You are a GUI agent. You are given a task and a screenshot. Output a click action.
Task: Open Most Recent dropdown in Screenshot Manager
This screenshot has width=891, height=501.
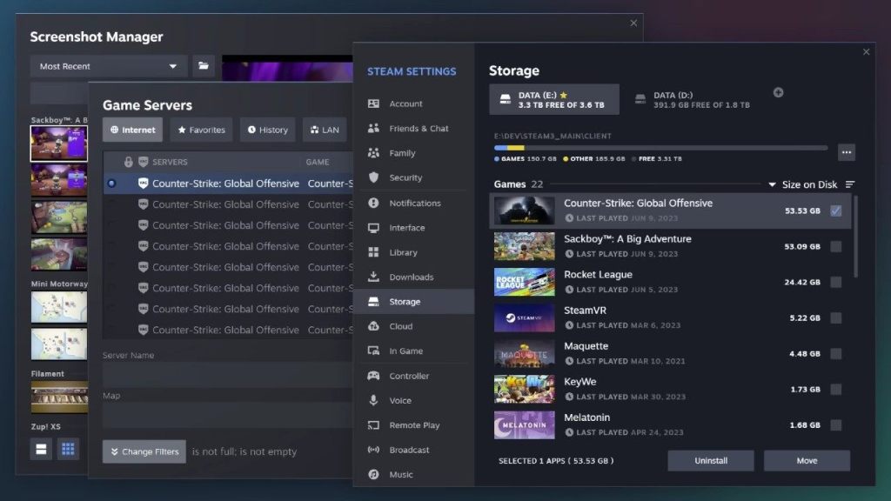click(x=109, y=66)
